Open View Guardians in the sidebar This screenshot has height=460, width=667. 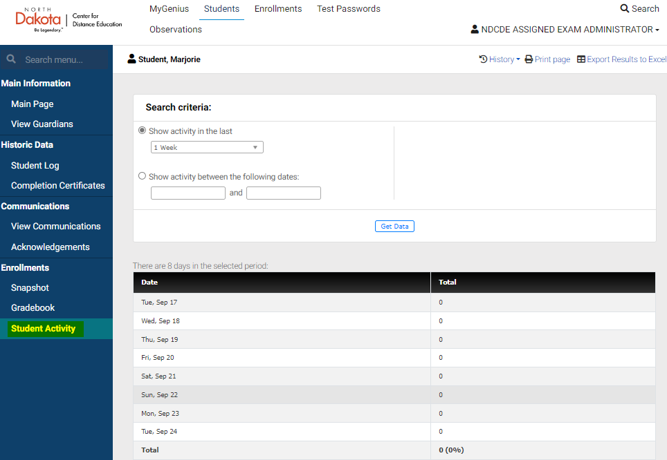click(x=42, y=124)
